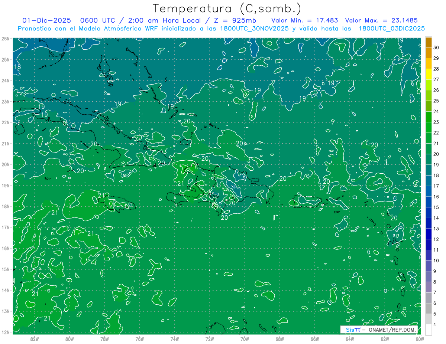The height and width of the screenshot is (344, 446).
Task: Click the "24" label on the color scale
Action: [436, 111]
